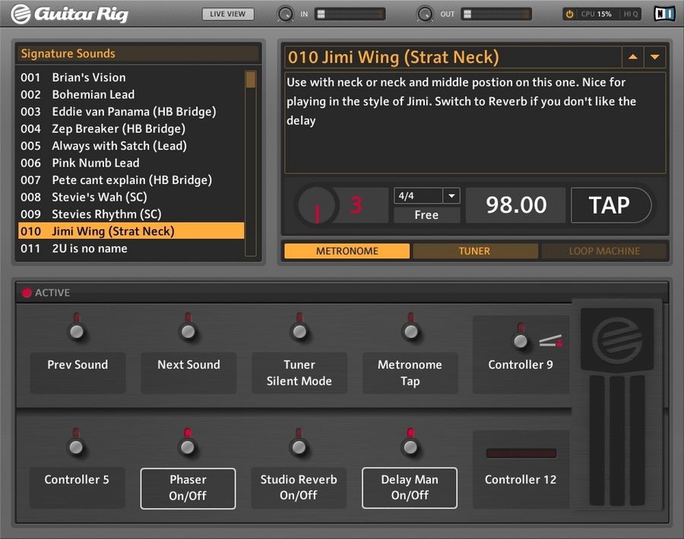Screen dimensions: 684x539
Task: Toggle Phaser On/Off
Action: coord(188,487)
